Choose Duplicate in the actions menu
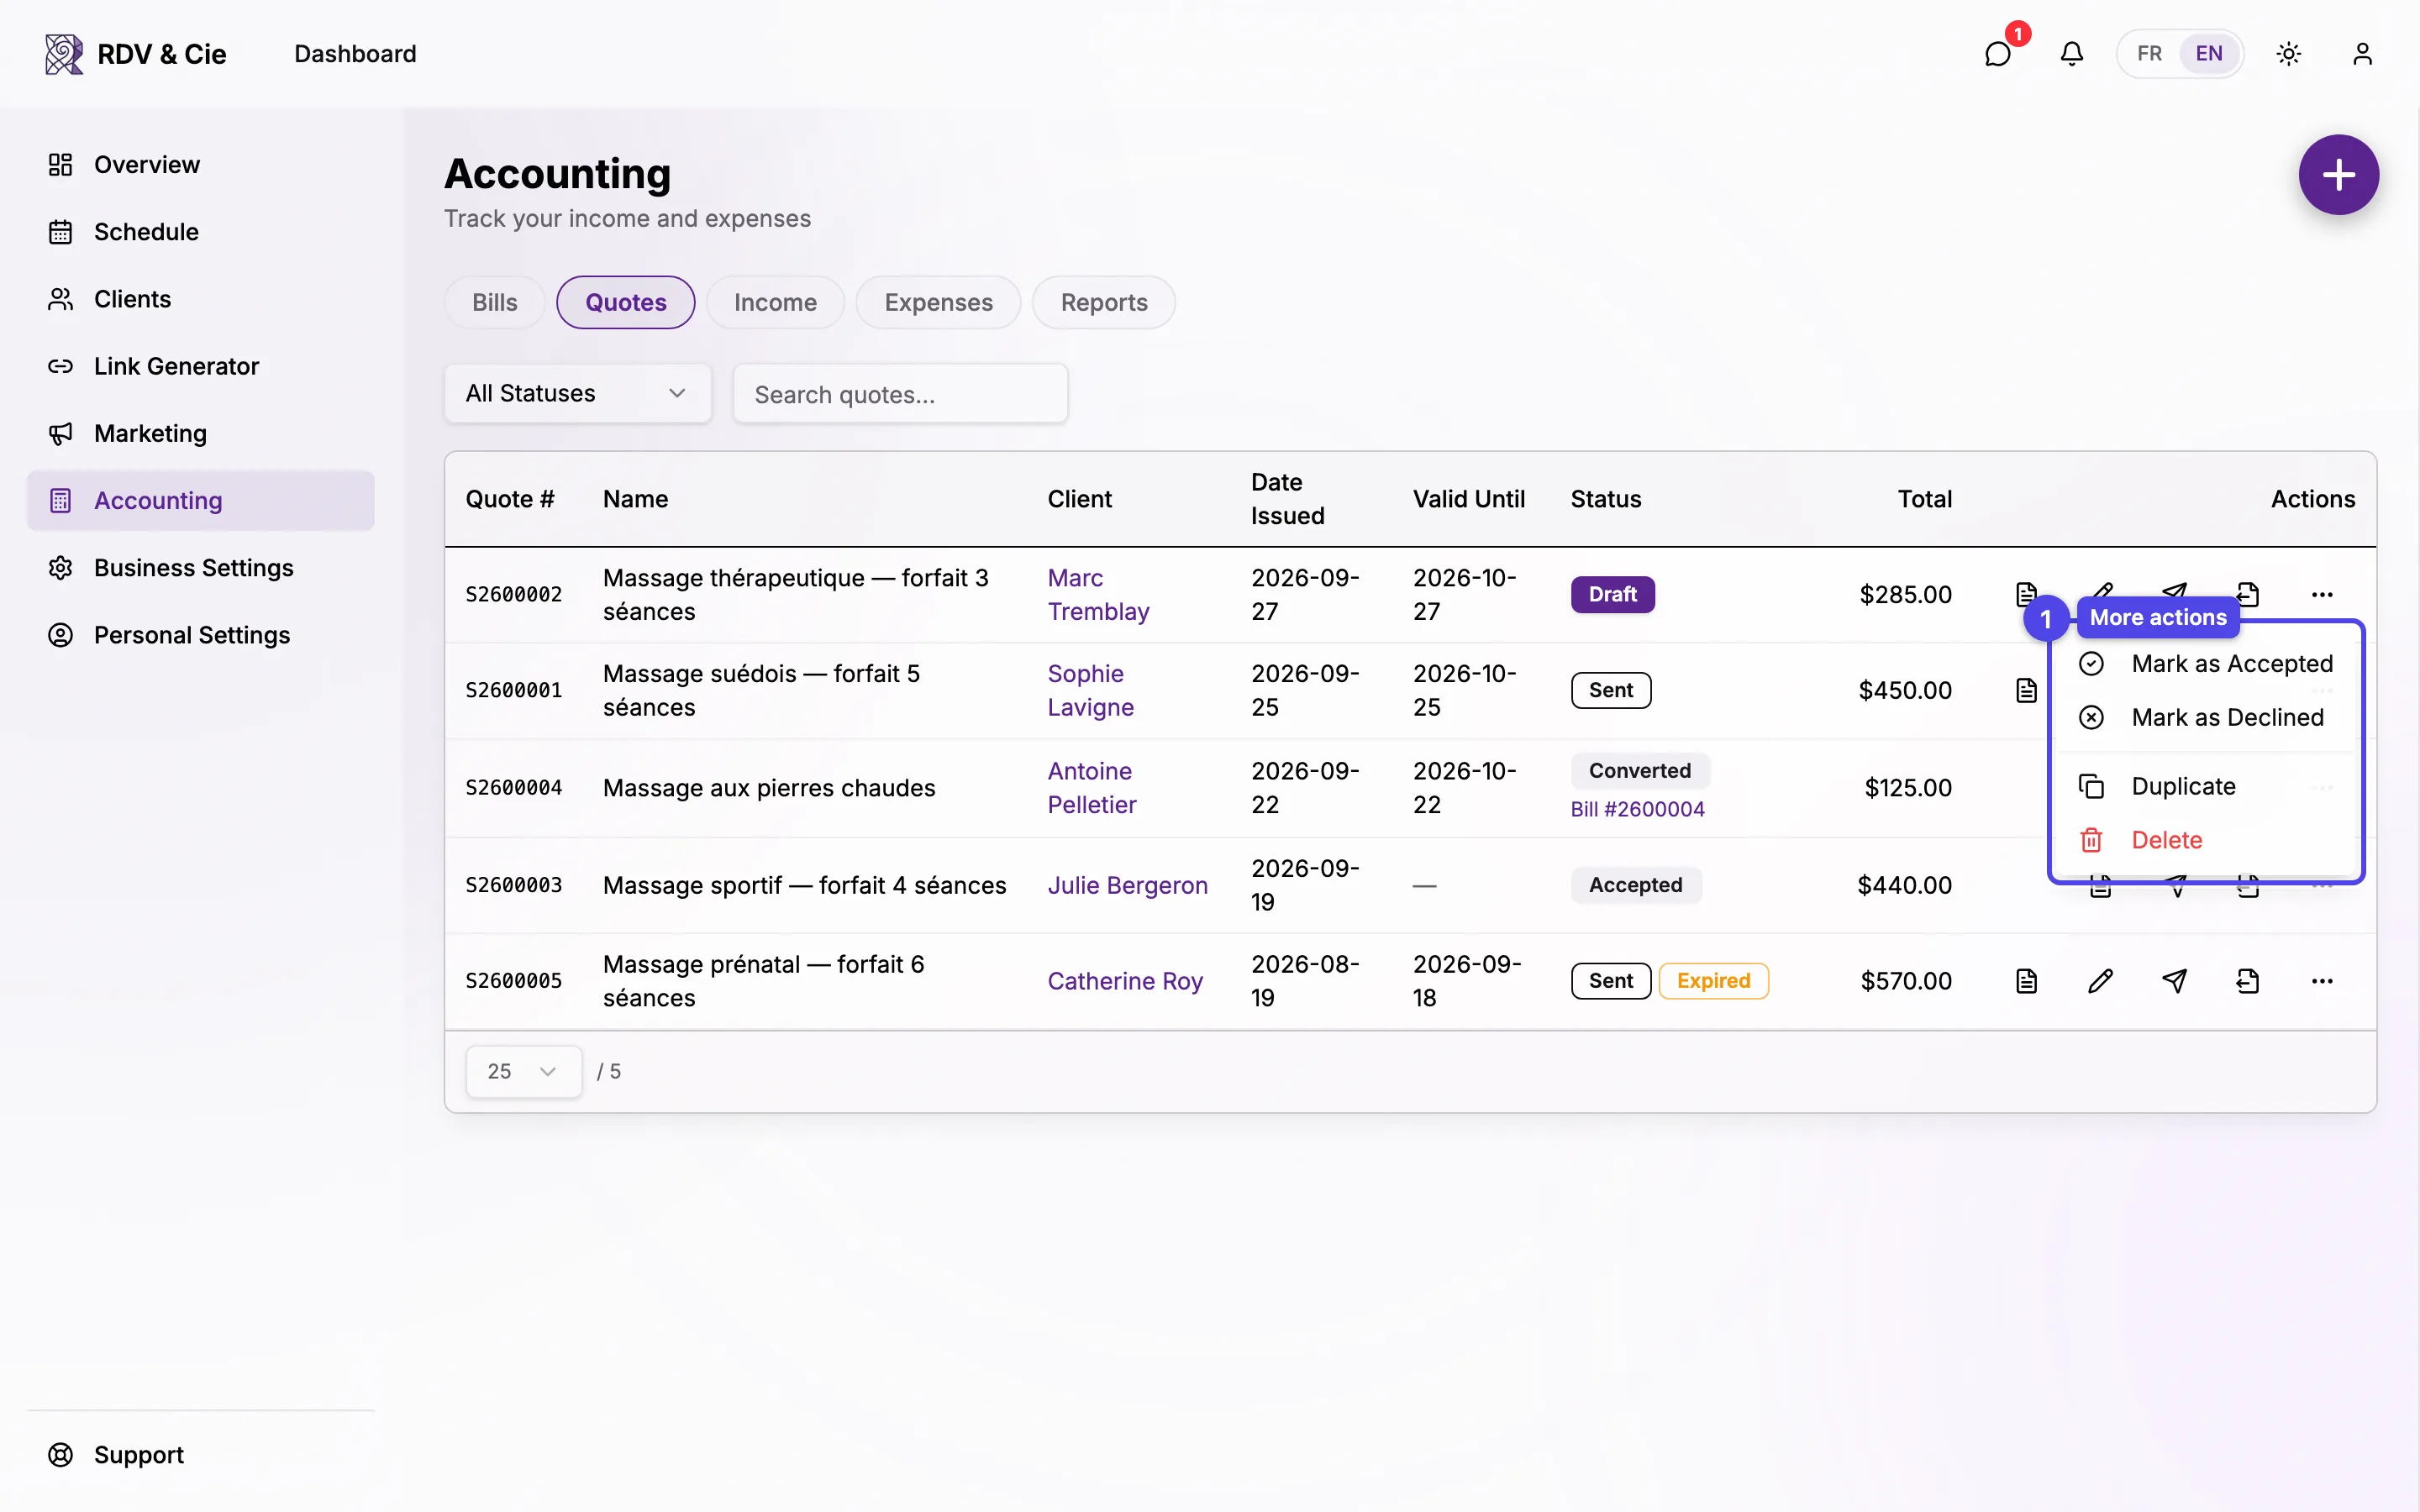Screen dimensions: 2420x1512 pyautogui.click(x=2206, y=786)
